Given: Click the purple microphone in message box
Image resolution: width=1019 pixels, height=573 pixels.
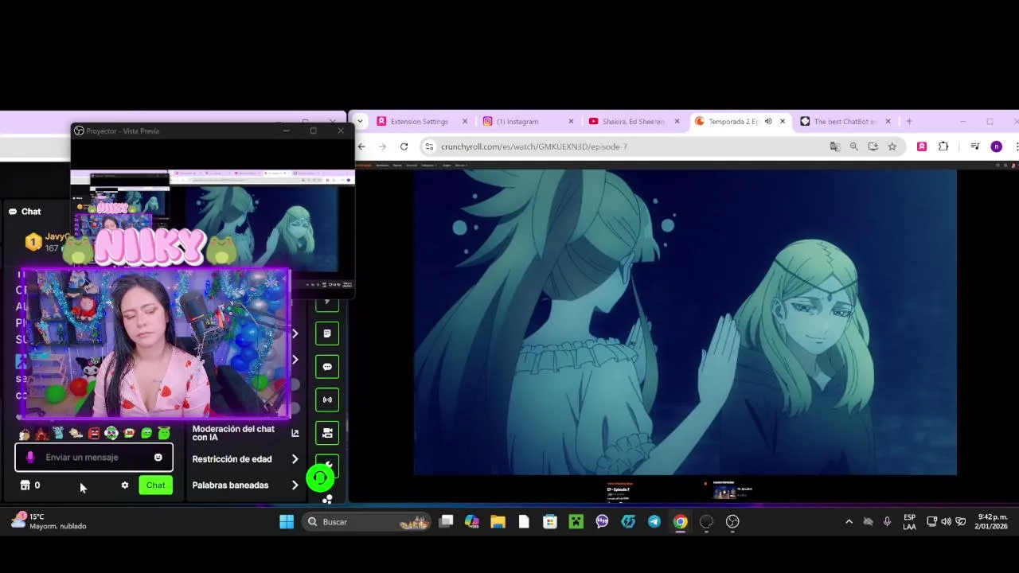Looking at the screenshot, I should (x=30, y=458).
